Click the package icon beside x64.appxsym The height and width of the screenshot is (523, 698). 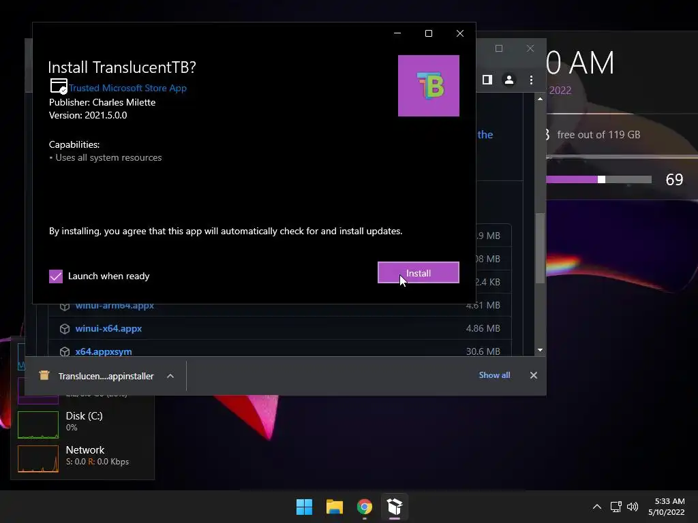(x=65, y=352)
